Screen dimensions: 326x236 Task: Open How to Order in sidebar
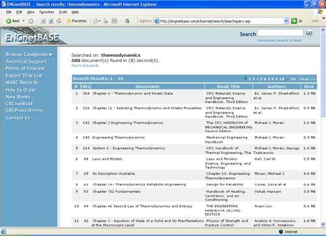[21, 90]
